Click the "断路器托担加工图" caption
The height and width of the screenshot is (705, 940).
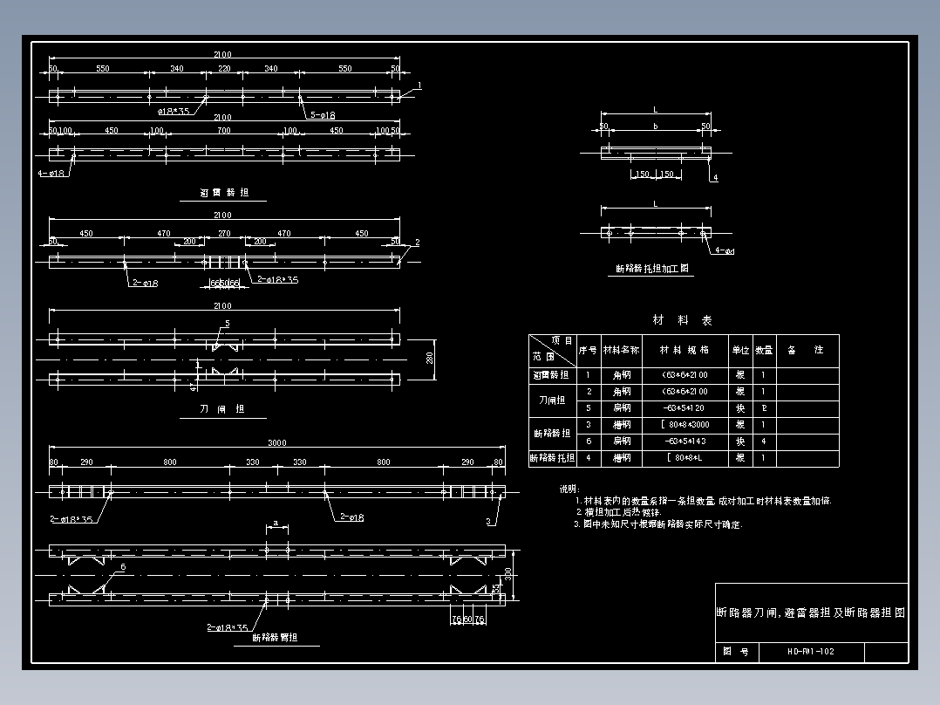click(652, 269)
